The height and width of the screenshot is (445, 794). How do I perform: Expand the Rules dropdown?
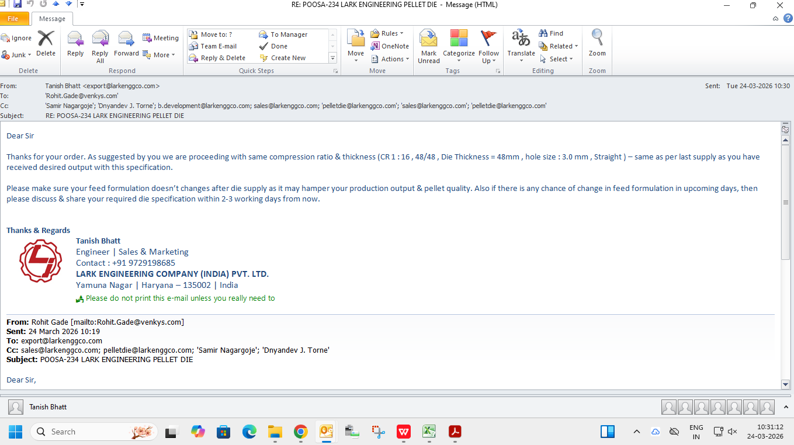[387, 33]
